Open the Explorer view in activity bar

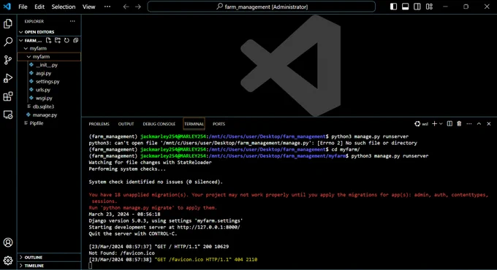pos(8,23)
